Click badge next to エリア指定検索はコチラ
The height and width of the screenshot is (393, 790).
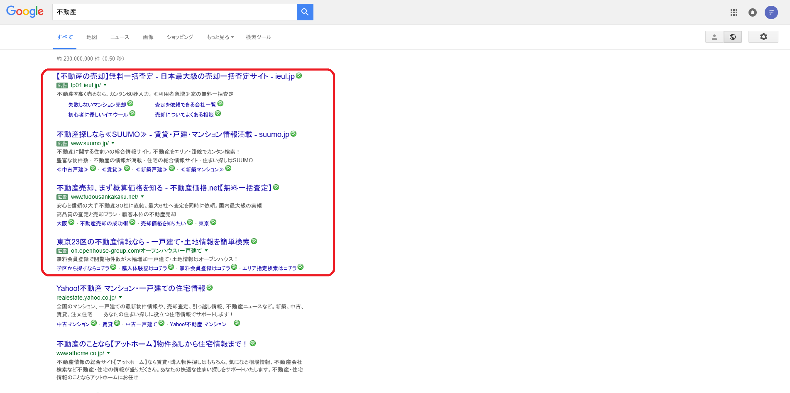pyautogui.click(x=301, y=267)
